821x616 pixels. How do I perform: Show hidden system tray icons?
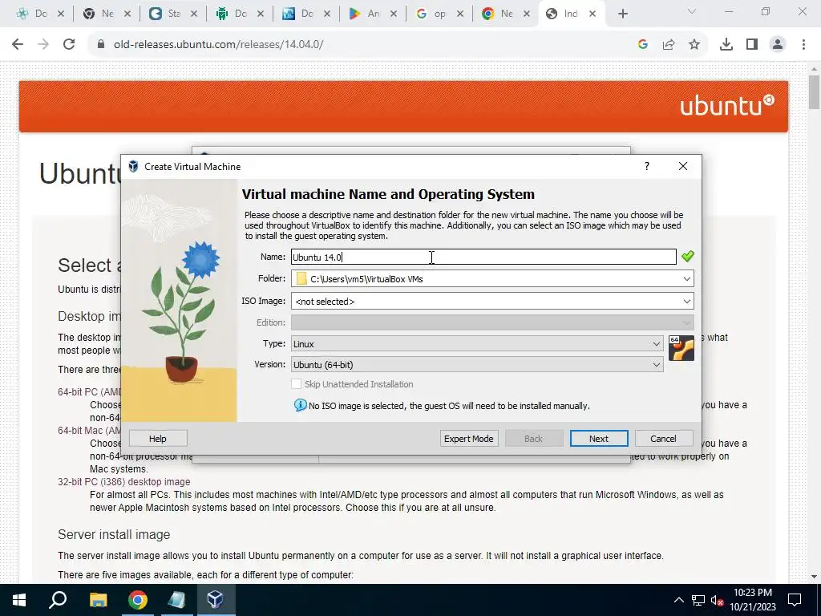click(678, 600)
